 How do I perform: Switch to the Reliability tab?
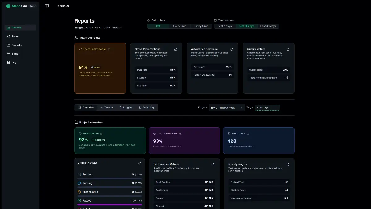(146, 107)
